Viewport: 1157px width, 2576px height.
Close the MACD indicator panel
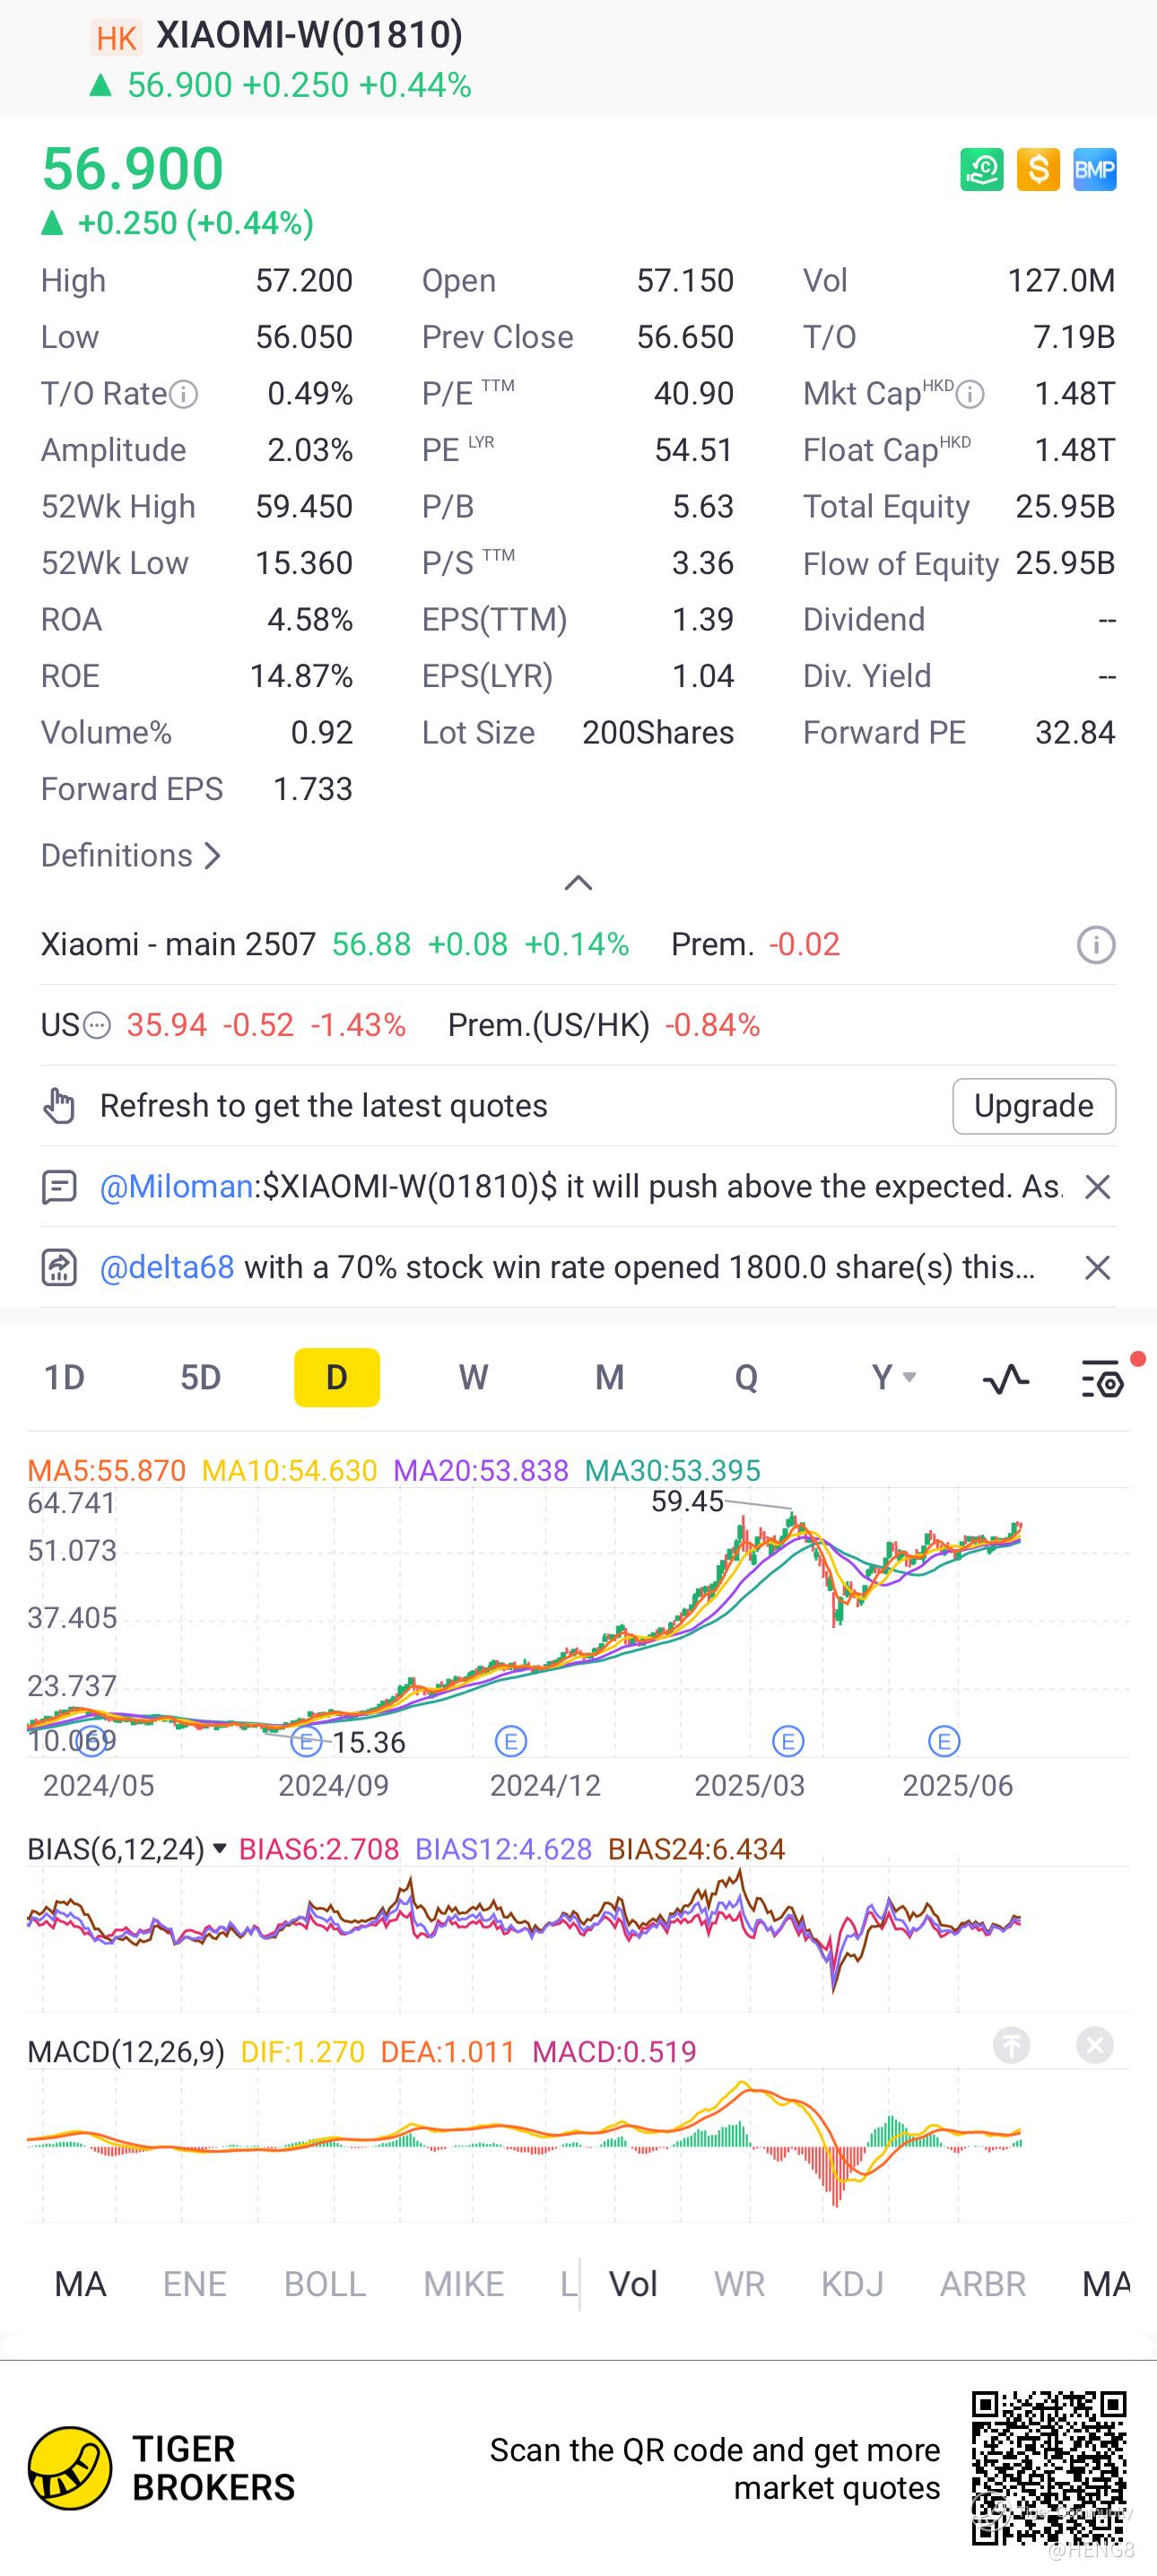pyautogui.click(x=1095, y=2045)
